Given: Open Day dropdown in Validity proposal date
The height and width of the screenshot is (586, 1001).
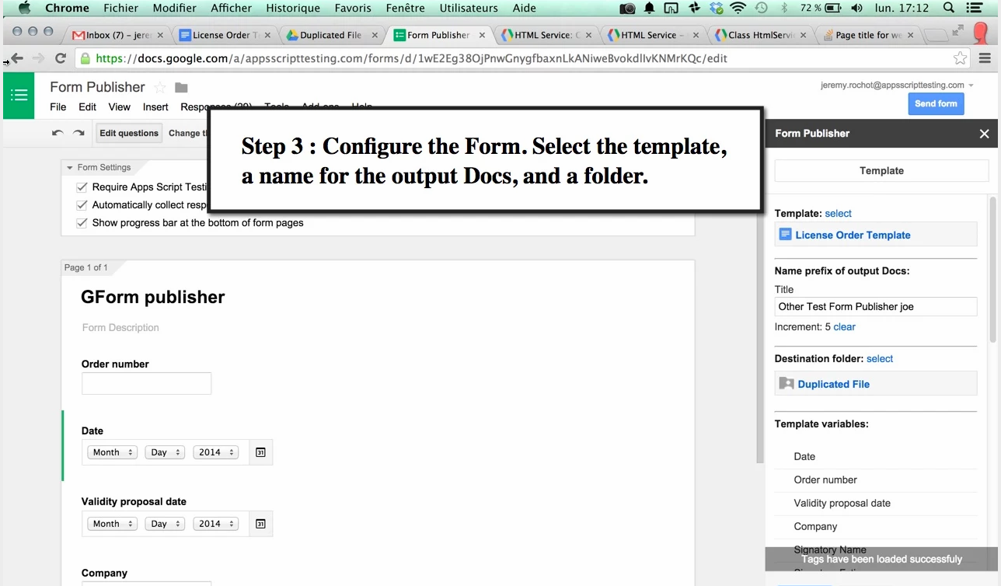Looking at the screenshot, I should (164, 524).
